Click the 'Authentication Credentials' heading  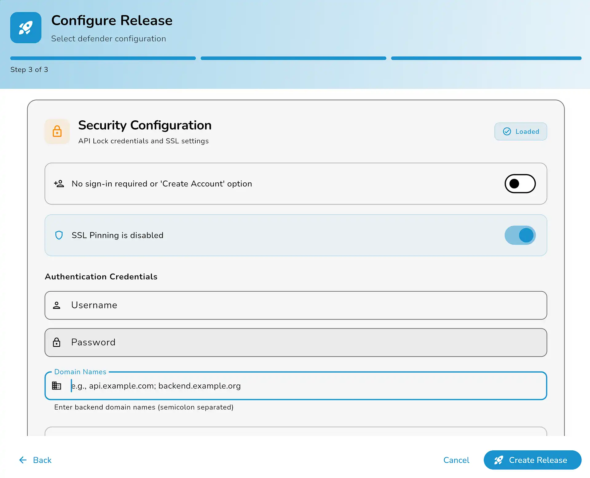101,277
